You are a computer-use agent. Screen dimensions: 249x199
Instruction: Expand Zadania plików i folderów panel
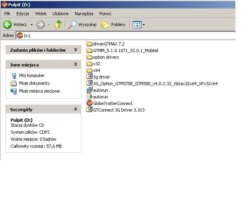point(76,50)
